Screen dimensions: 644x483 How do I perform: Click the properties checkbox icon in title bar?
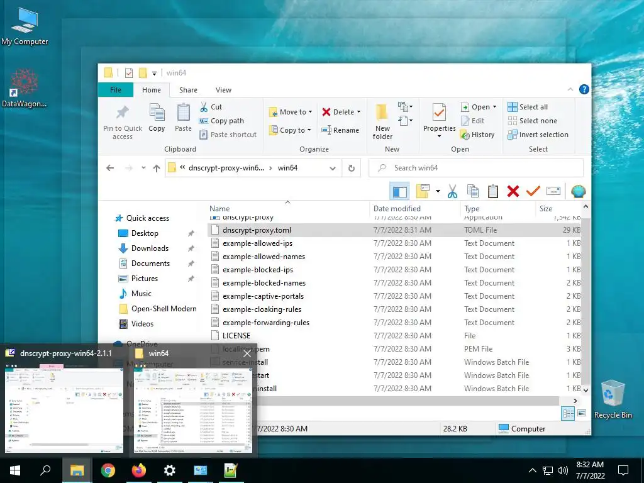tap(128, 73)
